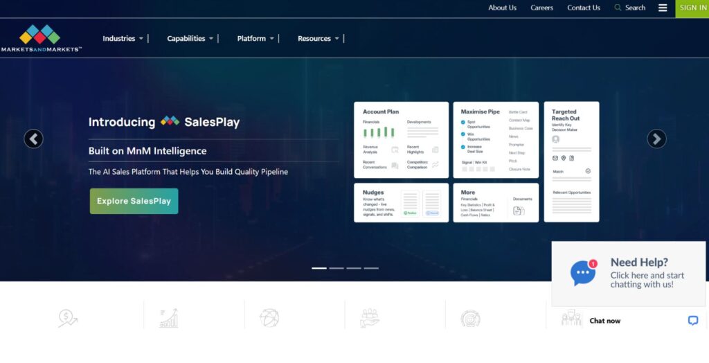Screen dimensions: 709x363
Task: Open the Careers link
Action: [x=541, y=8]
